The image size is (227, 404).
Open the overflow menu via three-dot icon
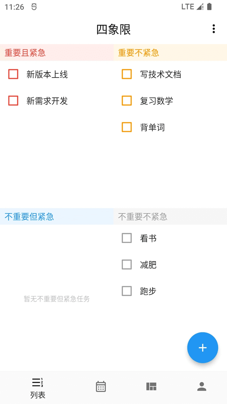pyautogui.click(x=214, y=29)
